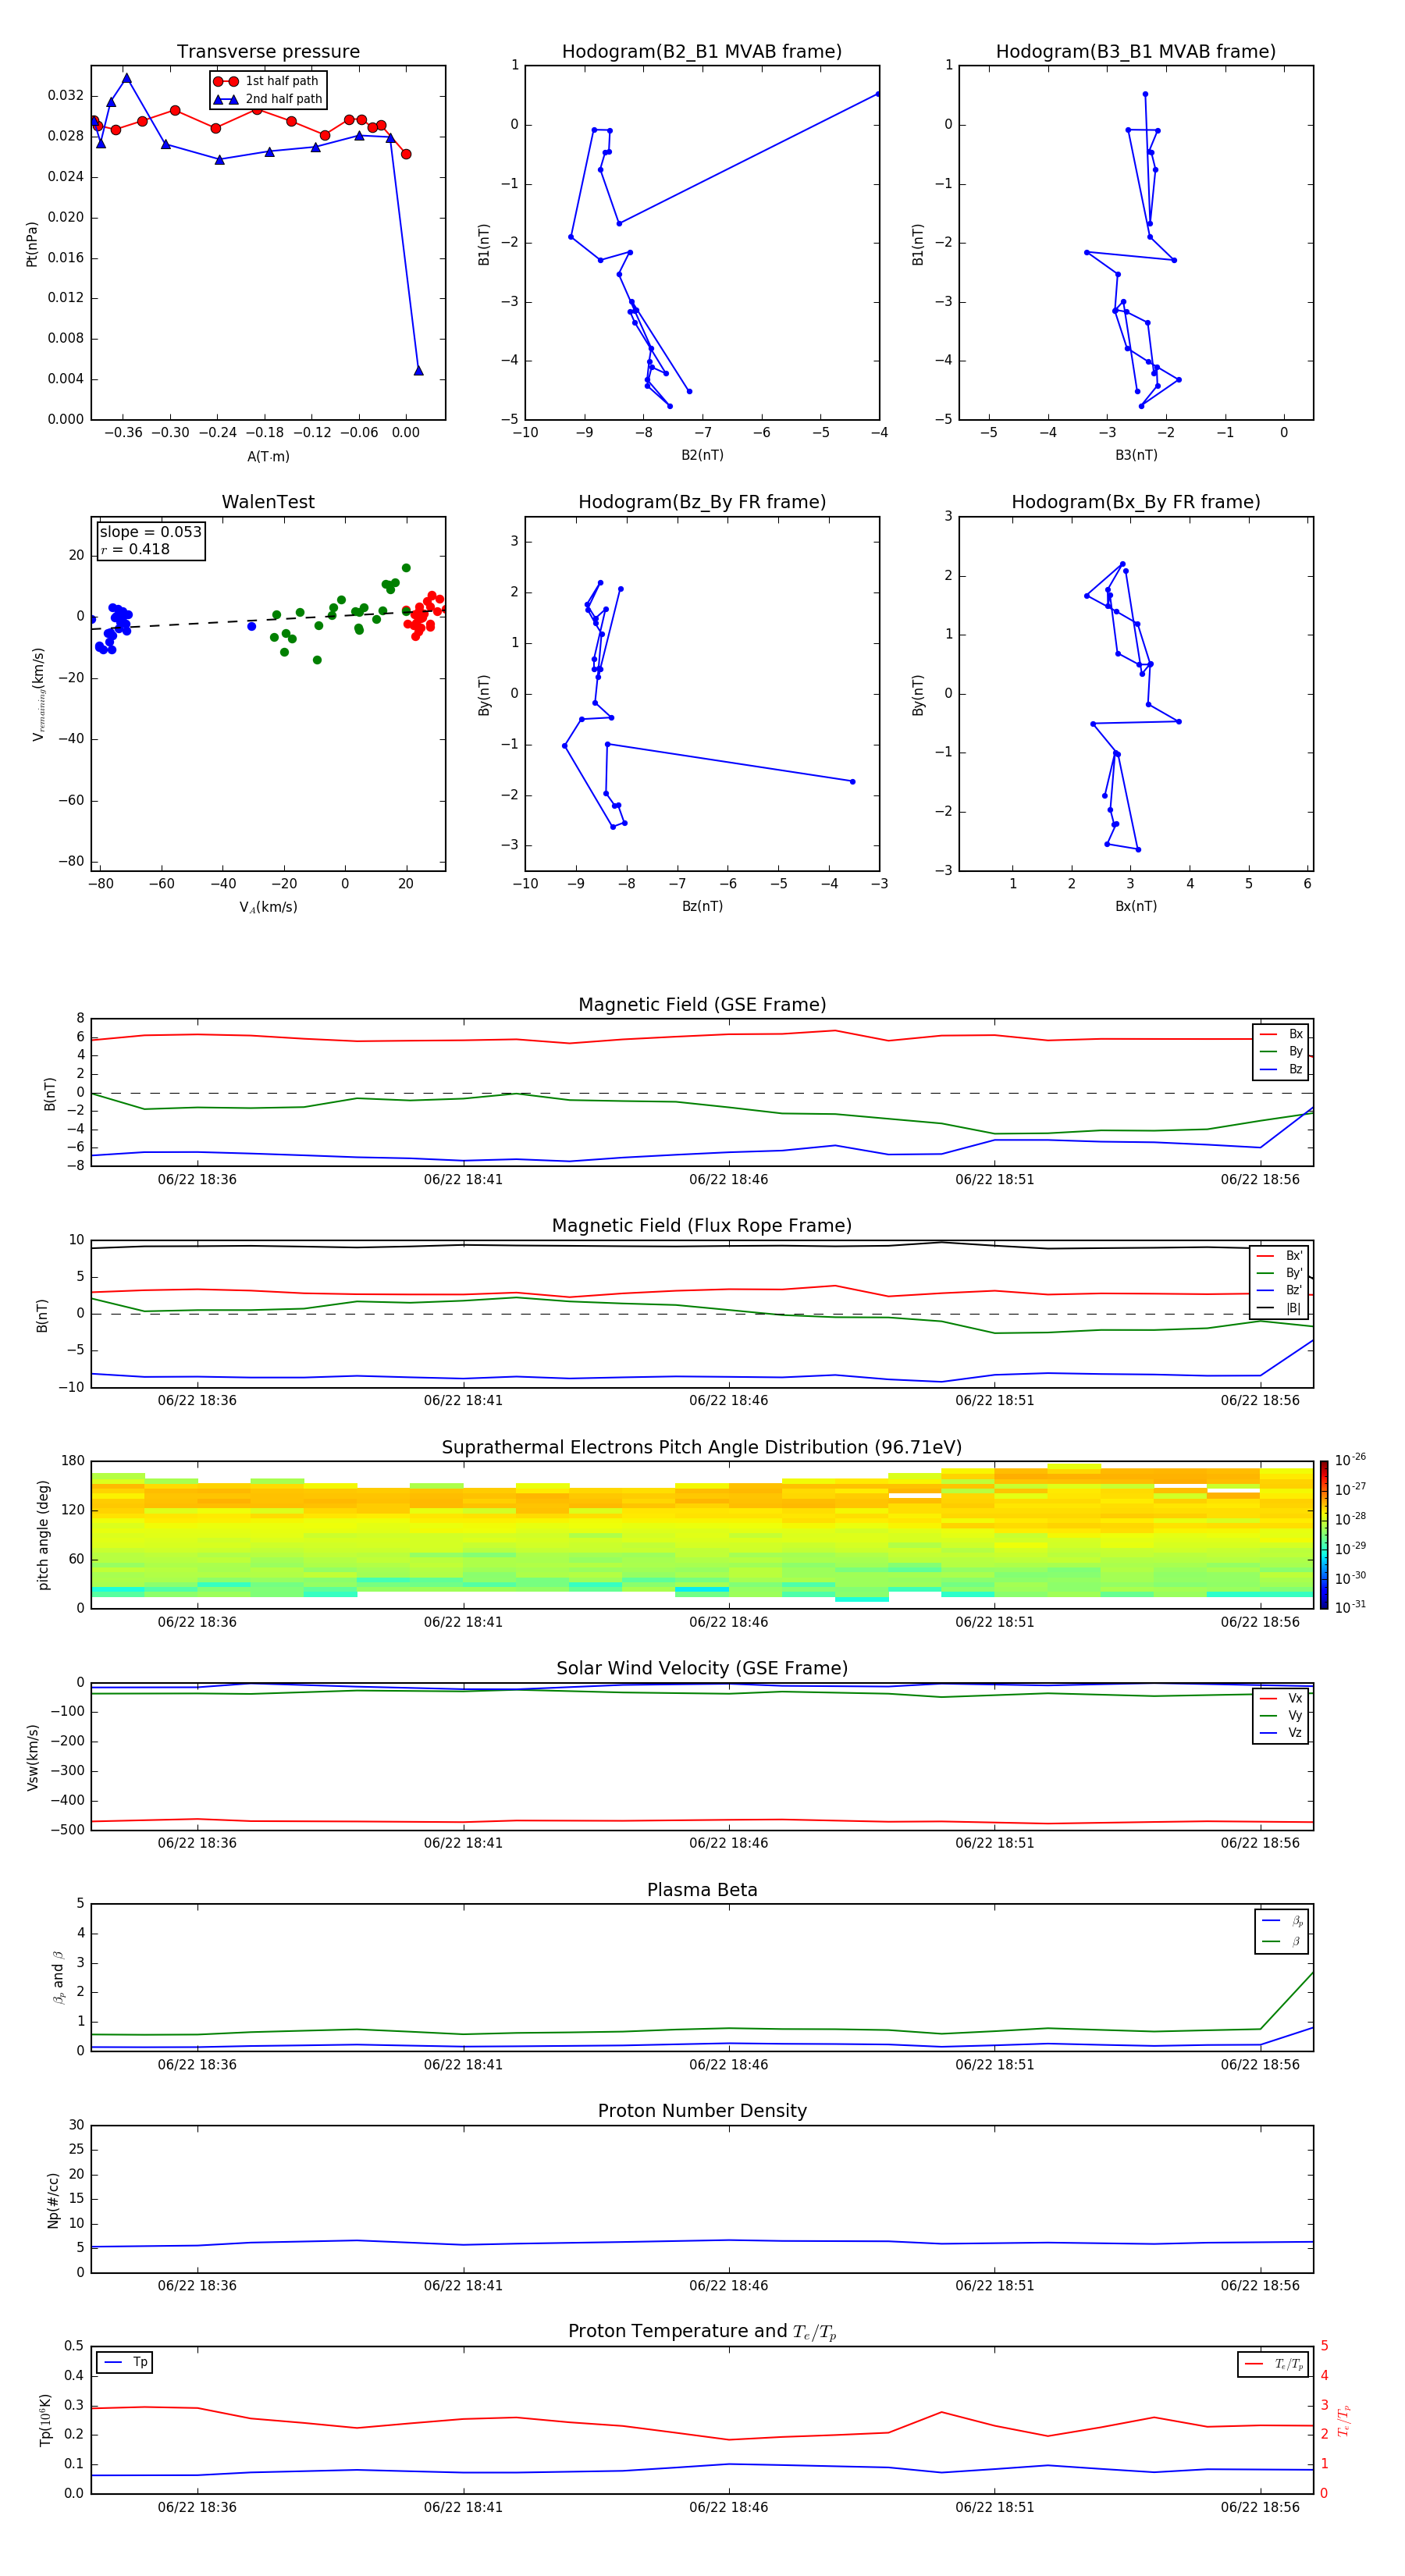This screenshot has height=2576, width=1405.
Task: Click the Walen test scatter plot area
Action: 268,694
